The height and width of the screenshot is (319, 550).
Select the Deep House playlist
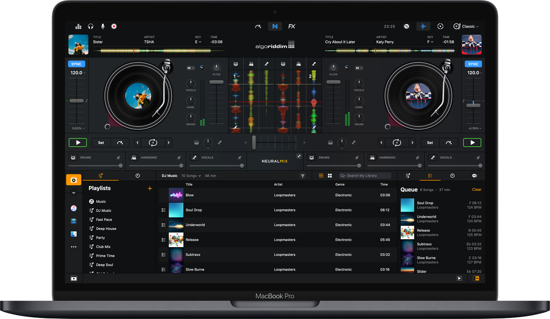[106, 229]
